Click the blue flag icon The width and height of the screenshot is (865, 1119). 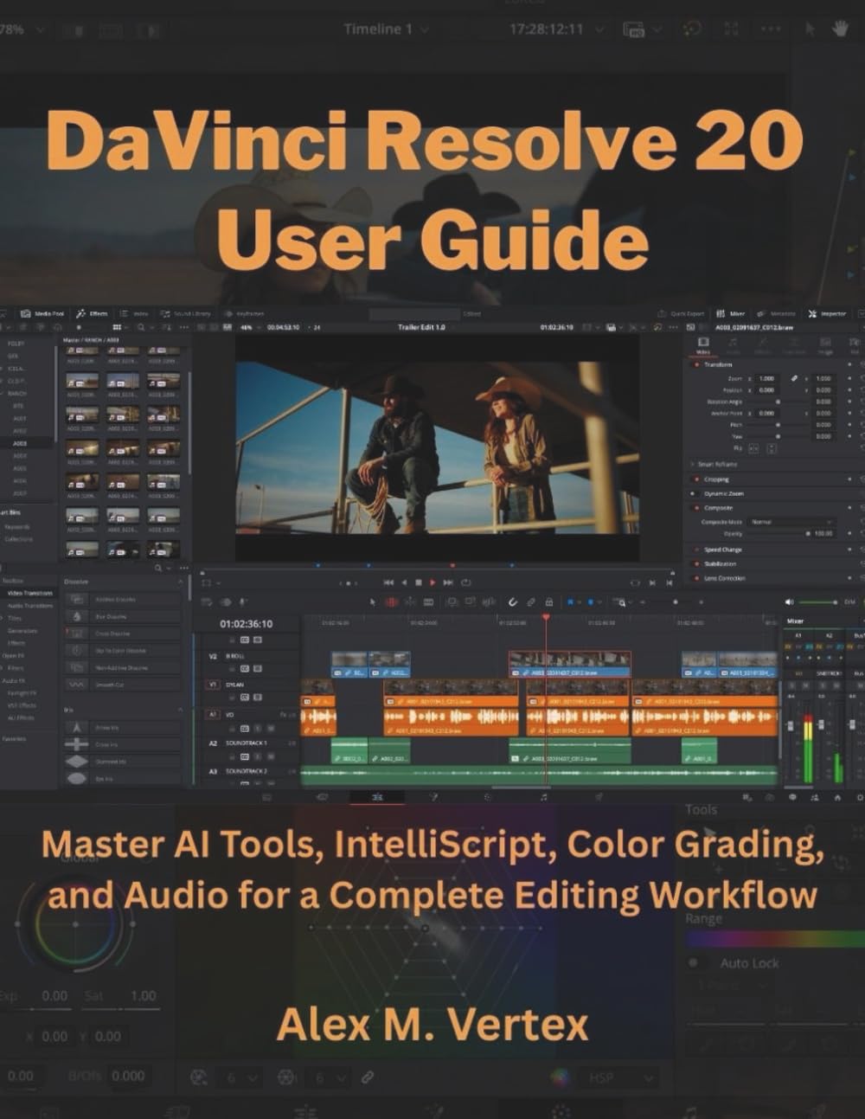coord(570,601)
